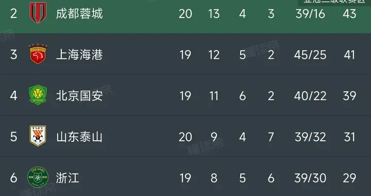Click Shandong Taishan's 39/32 goals value
Image resolution: width=371 pixels, height=196 pixels.
[310, 137]
